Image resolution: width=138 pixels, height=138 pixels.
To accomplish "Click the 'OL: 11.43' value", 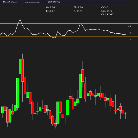I will pyautogui.click(x=107, y=14).
